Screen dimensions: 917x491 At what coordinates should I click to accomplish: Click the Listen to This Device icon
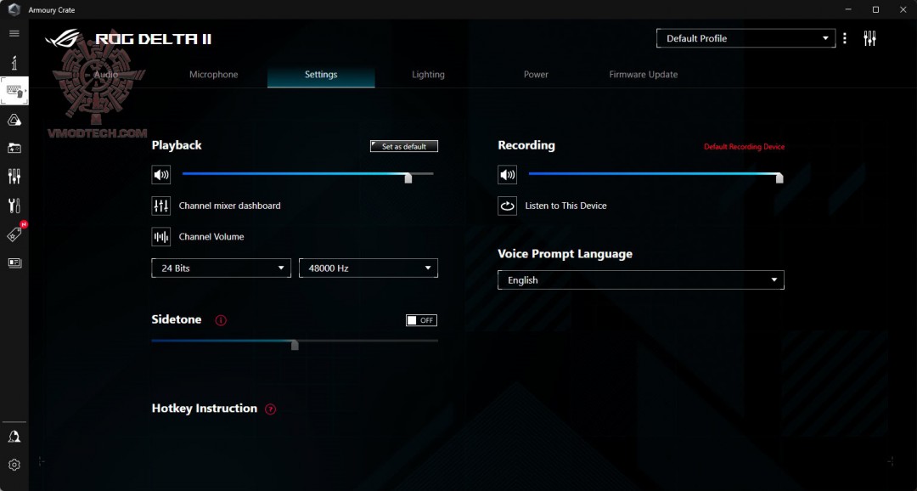point(507,206)
